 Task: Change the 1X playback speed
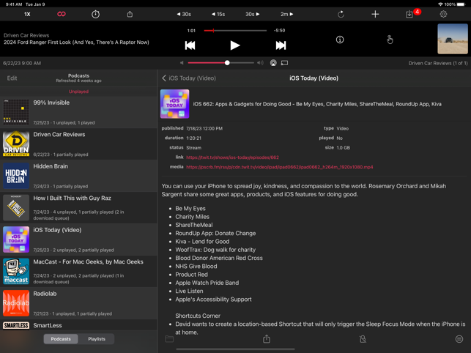(x=27, y=14)
